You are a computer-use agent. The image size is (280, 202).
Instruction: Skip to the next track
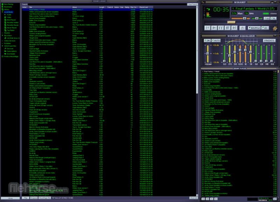[234, 28]
